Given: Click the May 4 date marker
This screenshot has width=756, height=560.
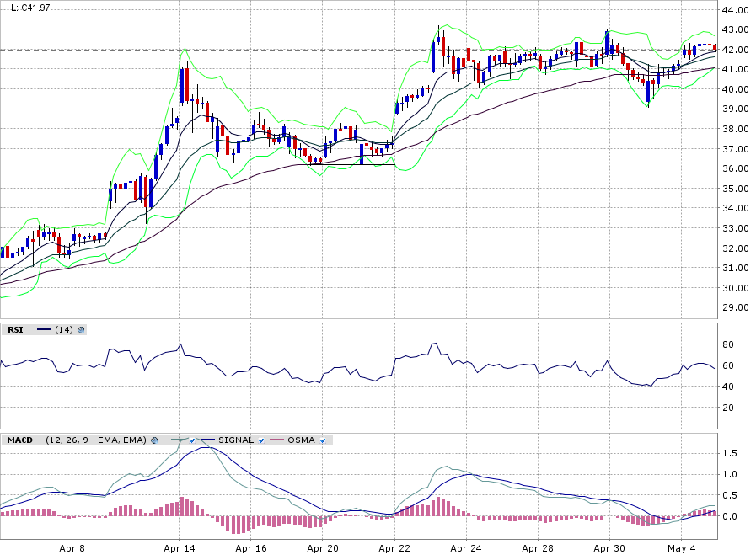Looking at the screenshot, I should click(x=681, y=548).
